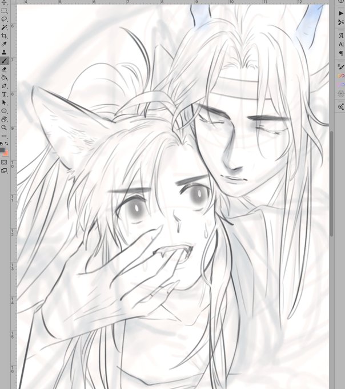
Task: Open the share nodes panel icon
Action: pyautogui.click(x=341, y=106)
